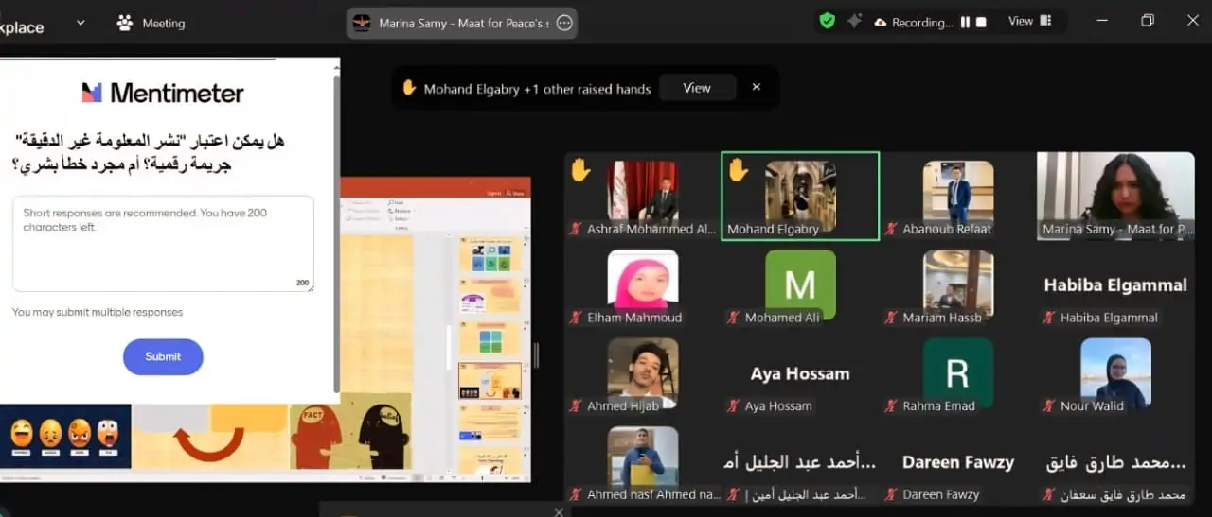Click the green encryption shield icon

point(828,21)
